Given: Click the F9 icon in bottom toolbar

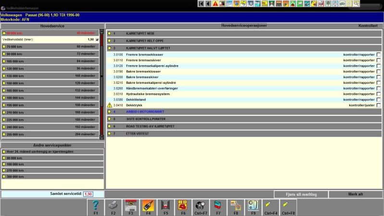Looking at the screenshot, I should (x=253, y=205).
